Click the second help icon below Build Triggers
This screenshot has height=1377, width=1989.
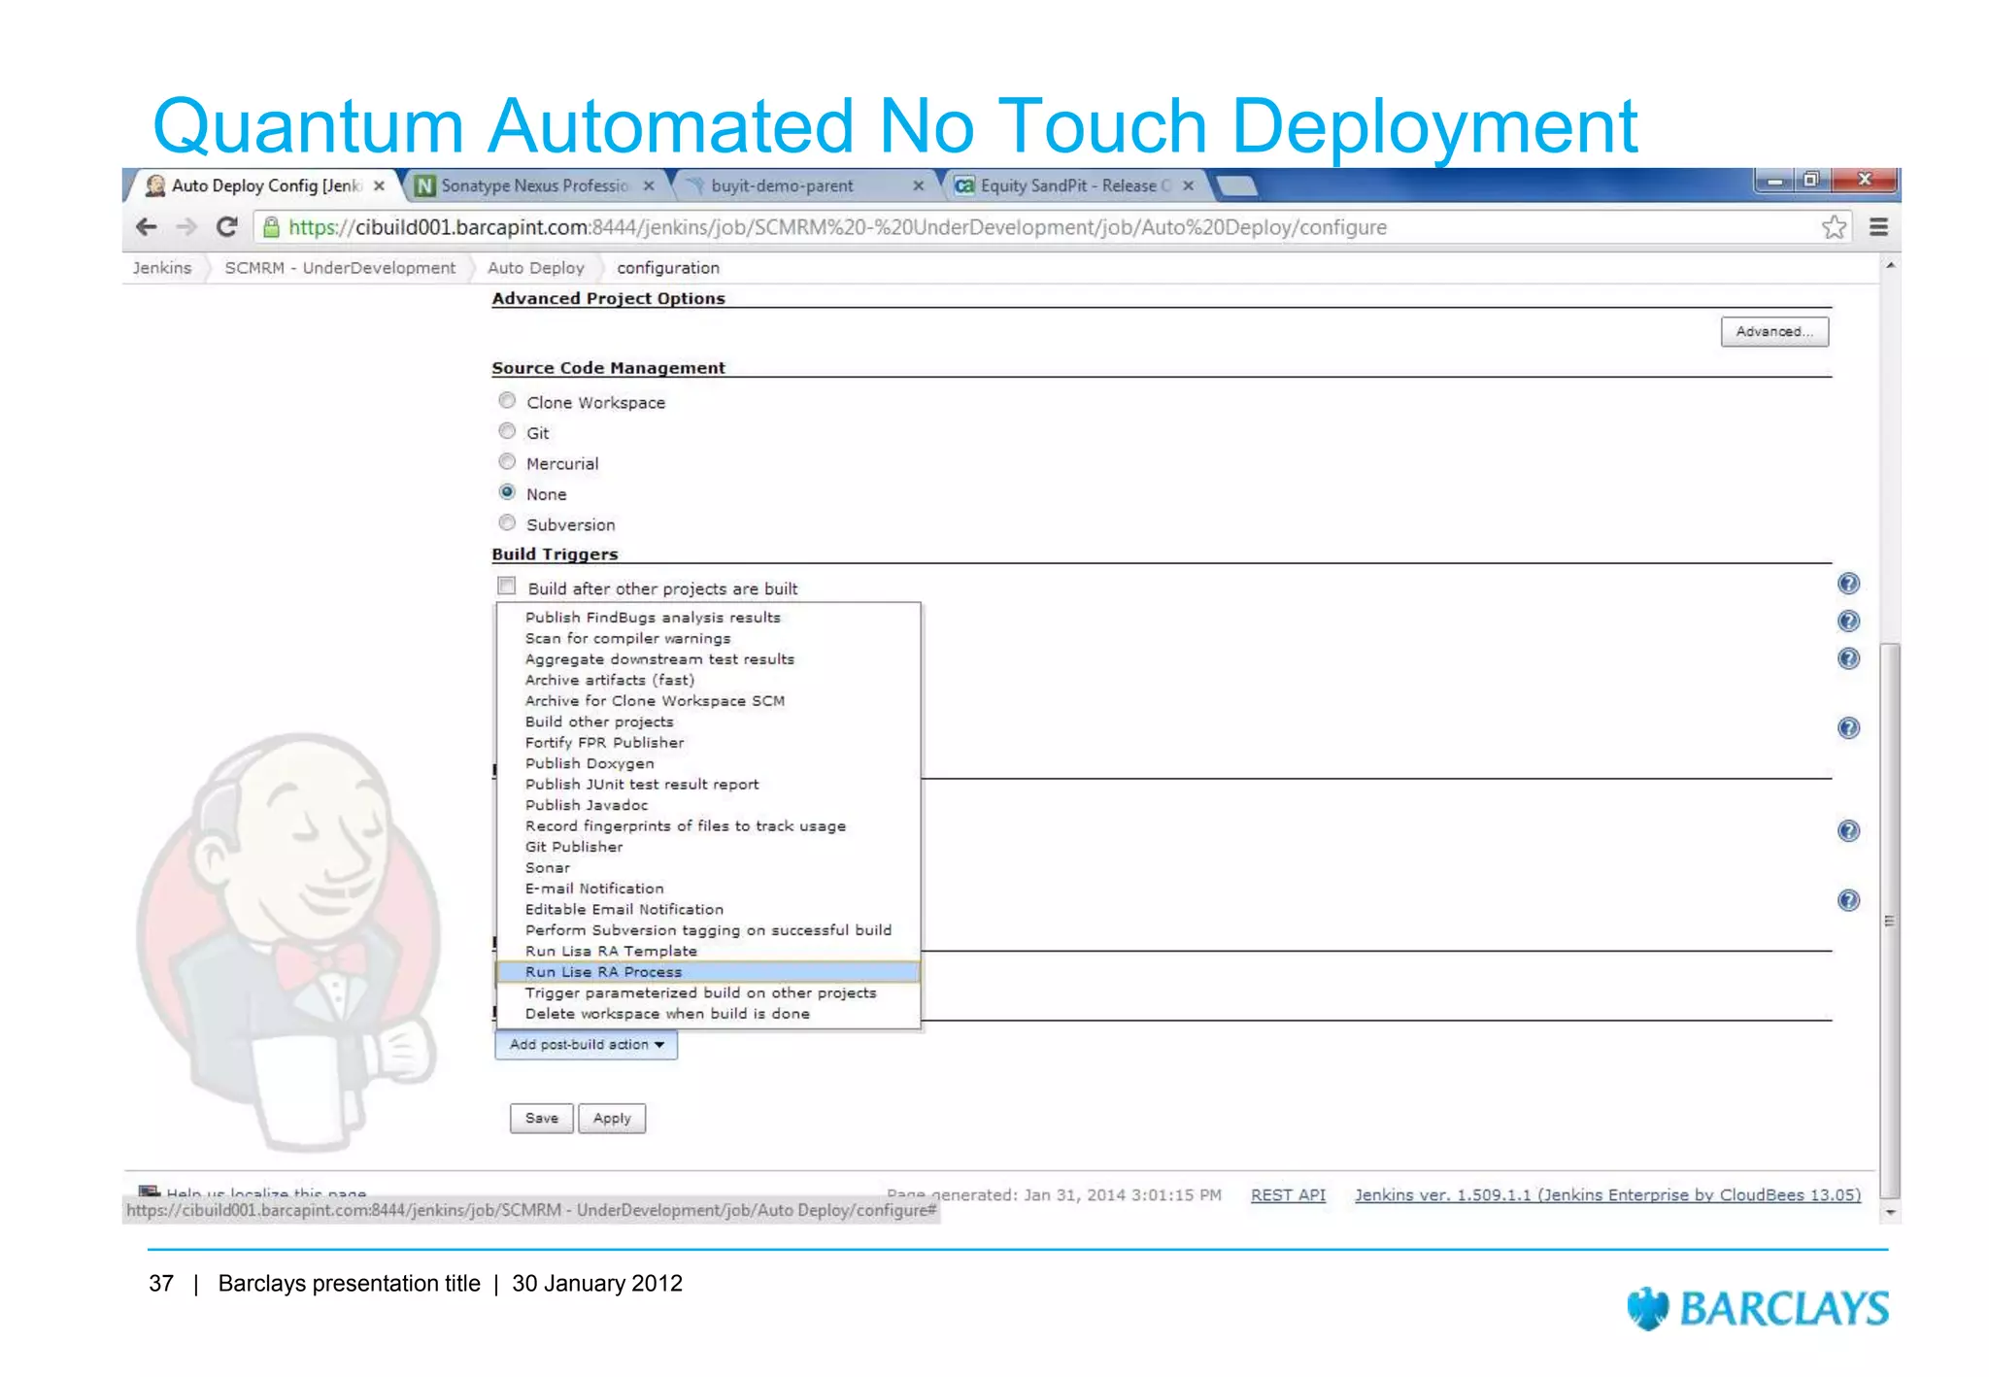[x=1848, y=621]
